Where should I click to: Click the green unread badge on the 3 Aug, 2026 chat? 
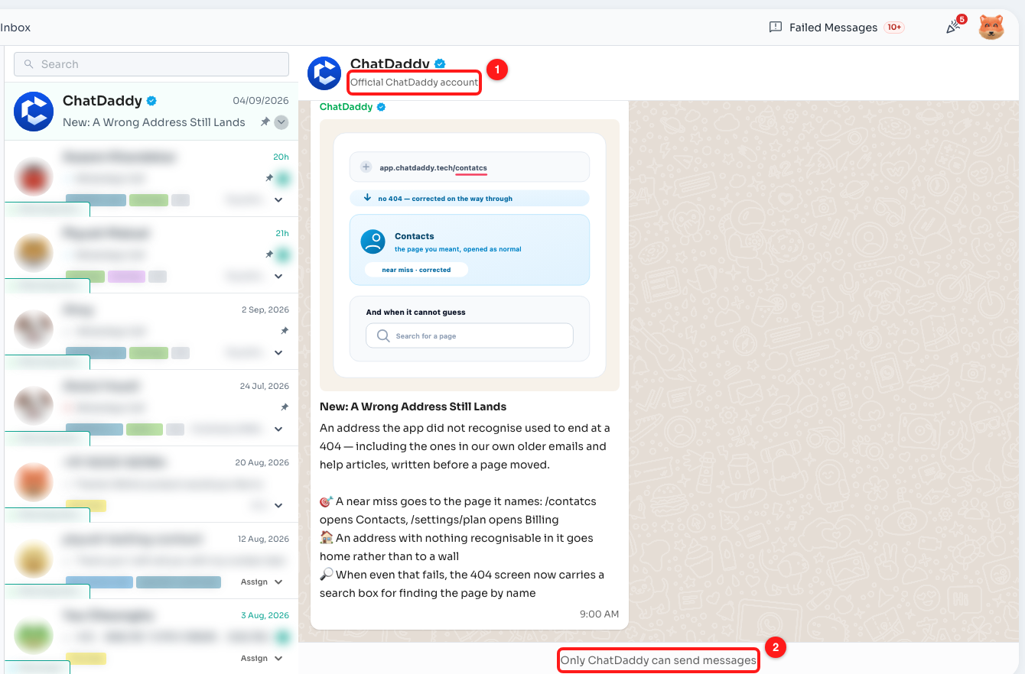click(283, 637)
